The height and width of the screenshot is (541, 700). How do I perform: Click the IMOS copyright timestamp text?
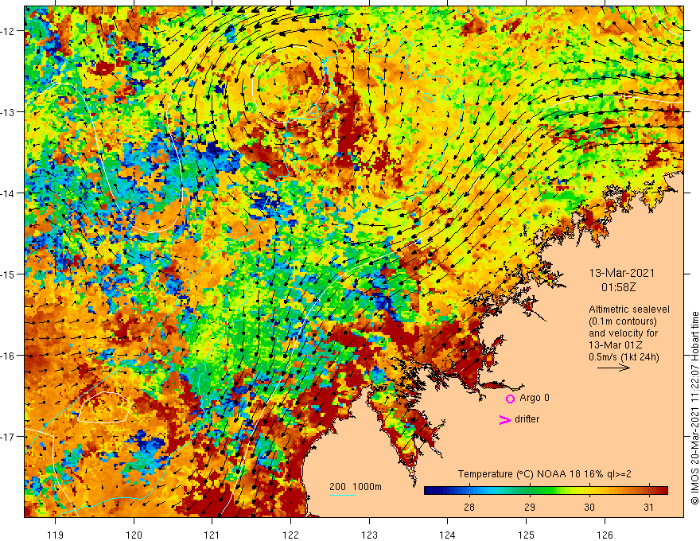694,407
